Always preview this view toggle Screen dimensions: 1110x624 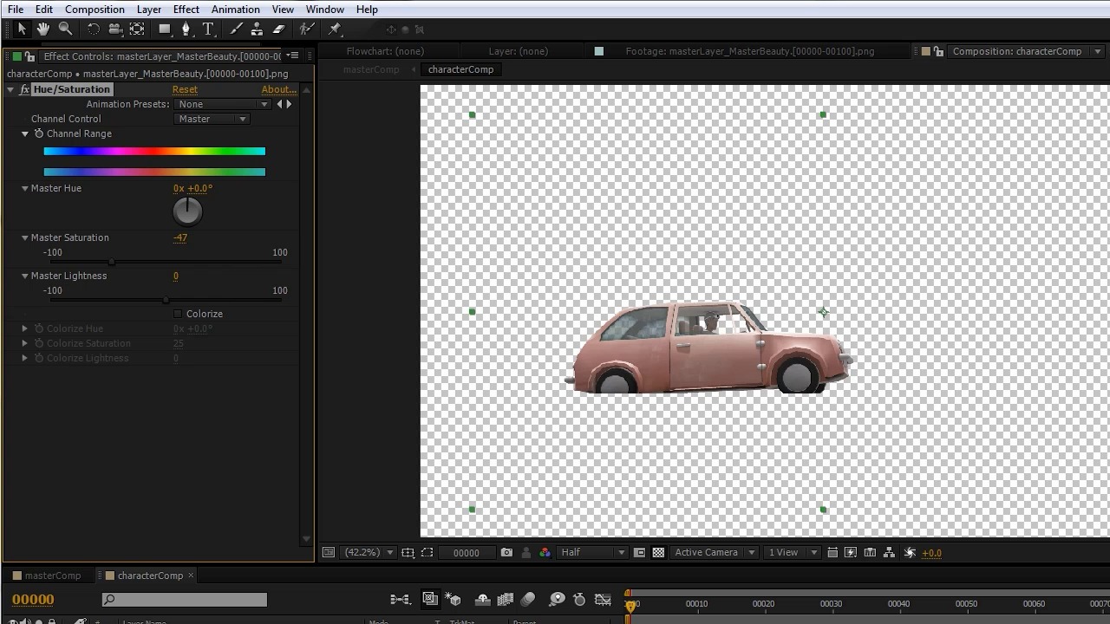pyautogui.click(x=328, y=552)
